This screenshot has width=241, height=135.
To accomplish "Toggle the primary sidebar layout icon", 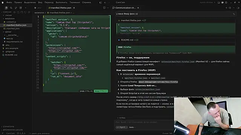I will coord(101,3).
